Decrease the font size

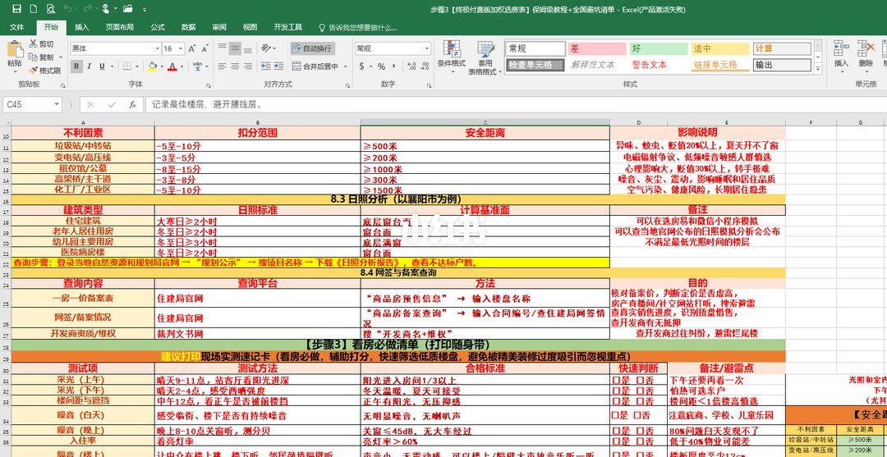tap(205, 48)
